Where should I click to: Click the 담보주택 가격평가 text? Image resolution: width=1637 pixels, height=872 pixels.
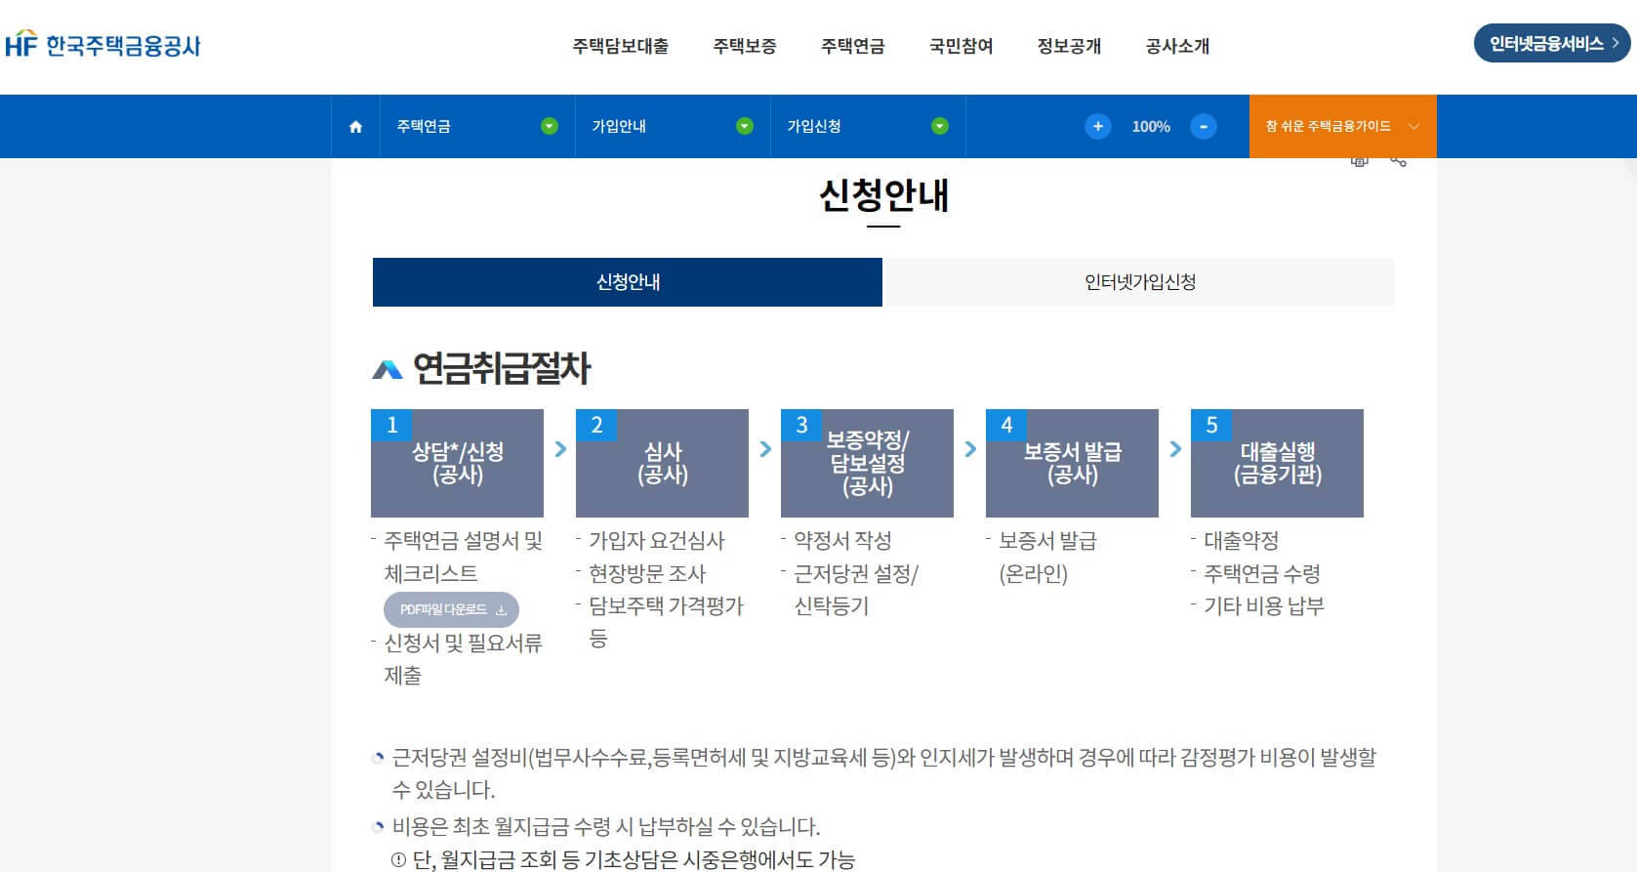click(667, 606)
